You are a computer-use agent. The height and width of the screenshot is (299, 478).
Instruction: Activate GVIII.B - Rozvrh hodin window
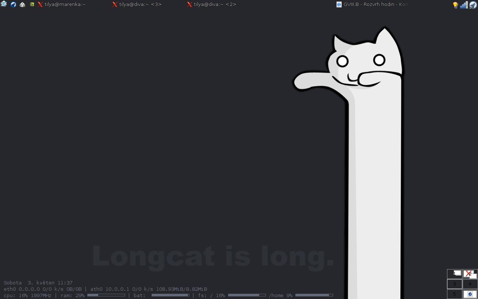tap(372, 4)
